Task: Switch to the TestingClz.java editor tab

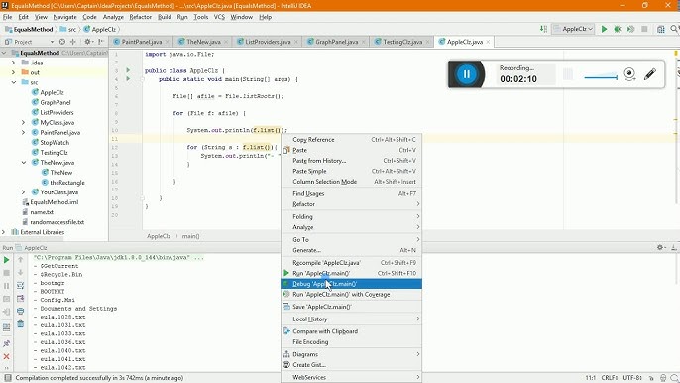Action: [x=402, y=42]
